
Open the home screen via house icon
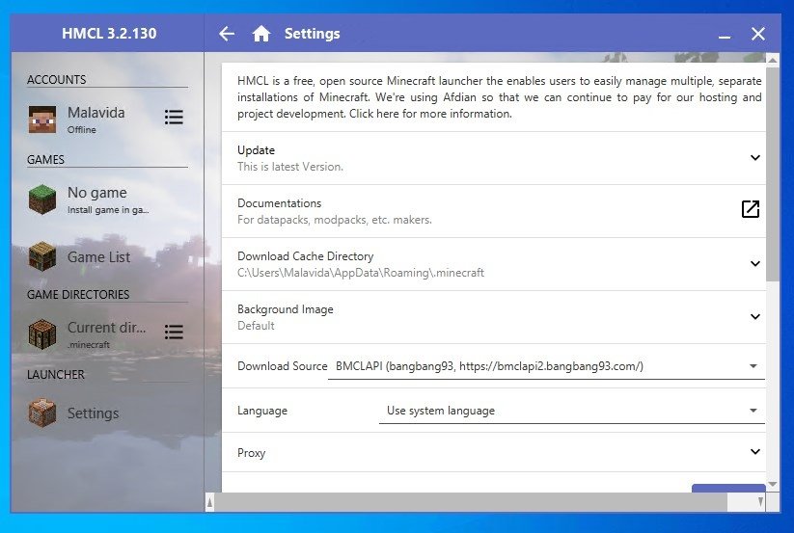pos(261,34)
